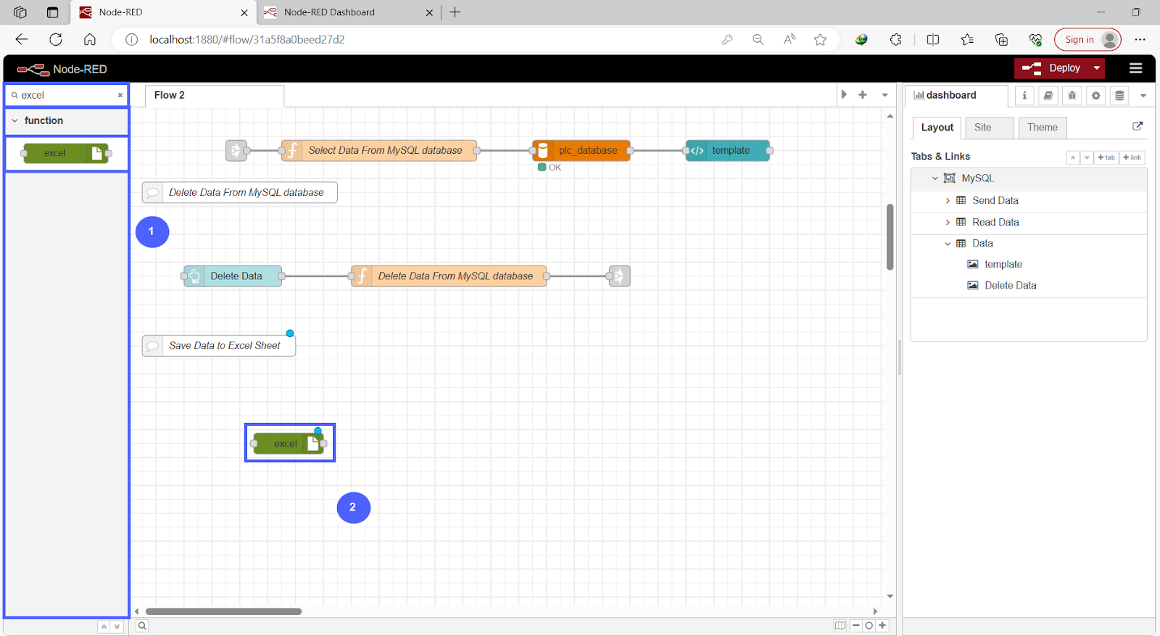Open the Deploy options dropdown arrow
Image resolution: width=1160 pixels, height=636 pixels.
(x=1097, y=68)
